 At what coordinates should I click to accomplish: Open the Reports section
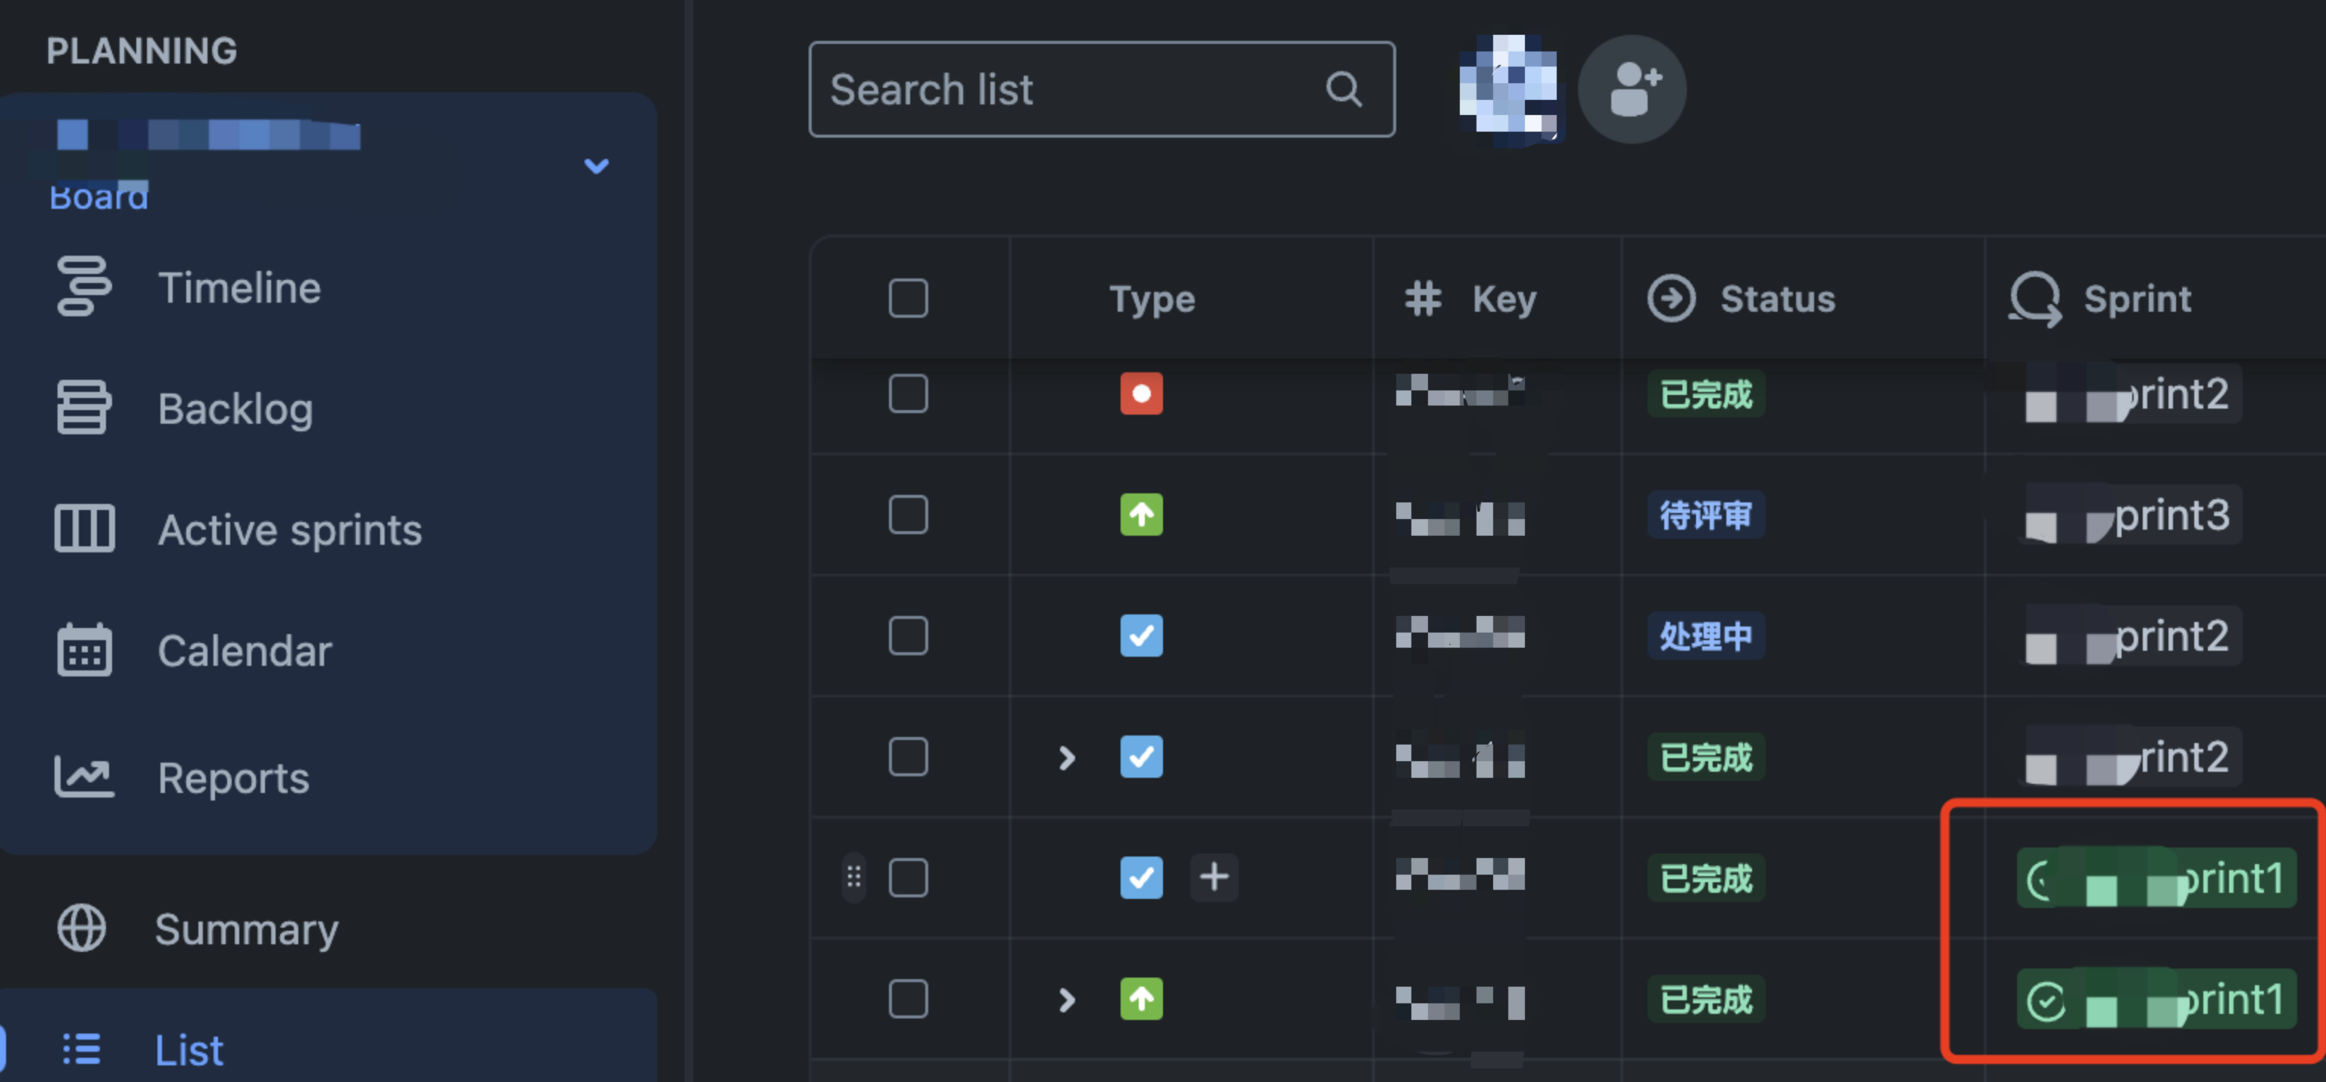(234, 778)
